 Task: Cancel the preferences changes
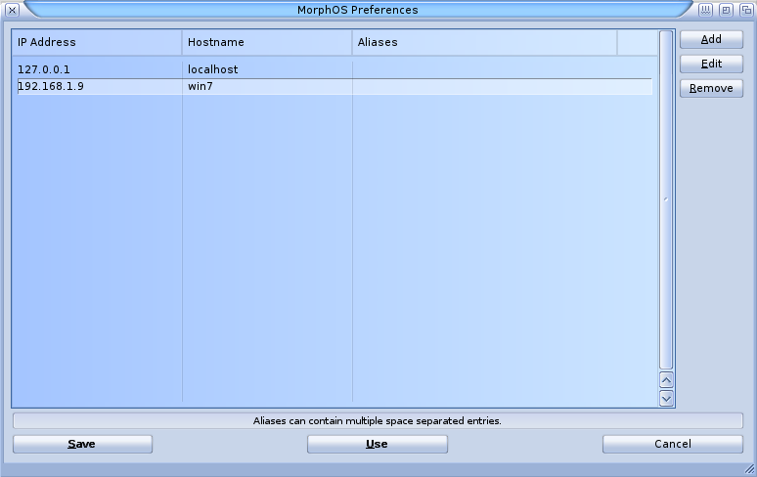click(x=673, y=444)
